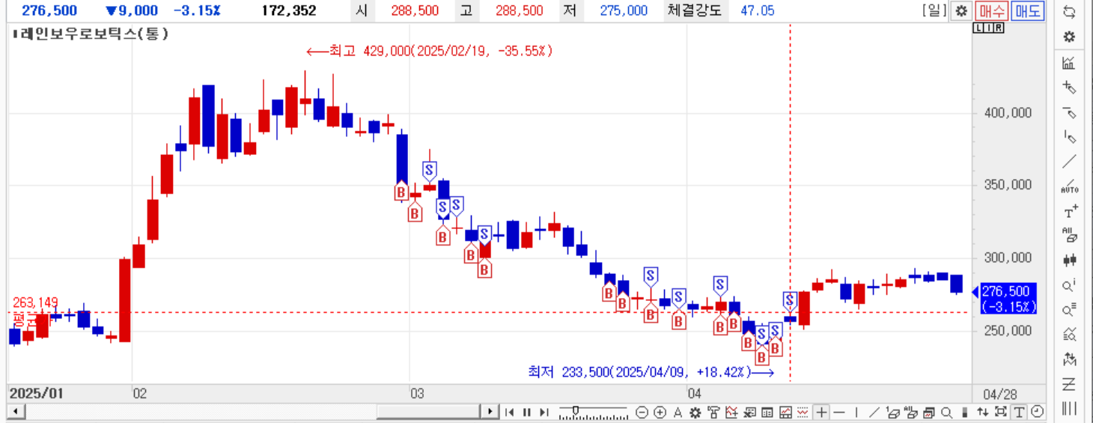Click the 47.05 trade strength value
The height and width of the screenshot is (423, 1093).
click(x=758, y=10)
